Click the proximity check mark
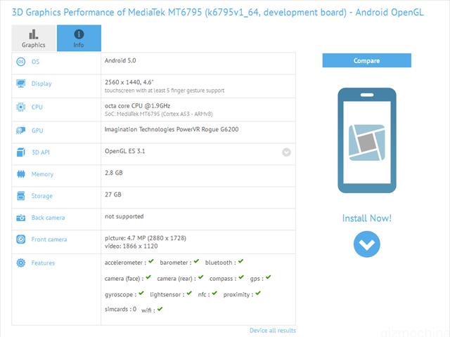This screenshot has width=450, height=337. 258,293
